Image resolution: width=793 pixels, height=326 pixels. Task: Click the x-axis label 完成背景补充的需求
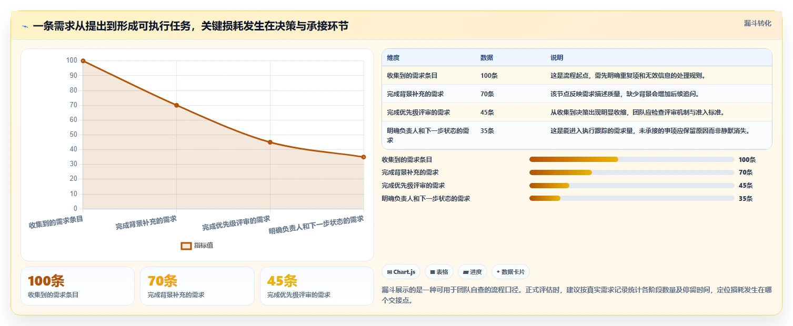[x=146, y=222]
